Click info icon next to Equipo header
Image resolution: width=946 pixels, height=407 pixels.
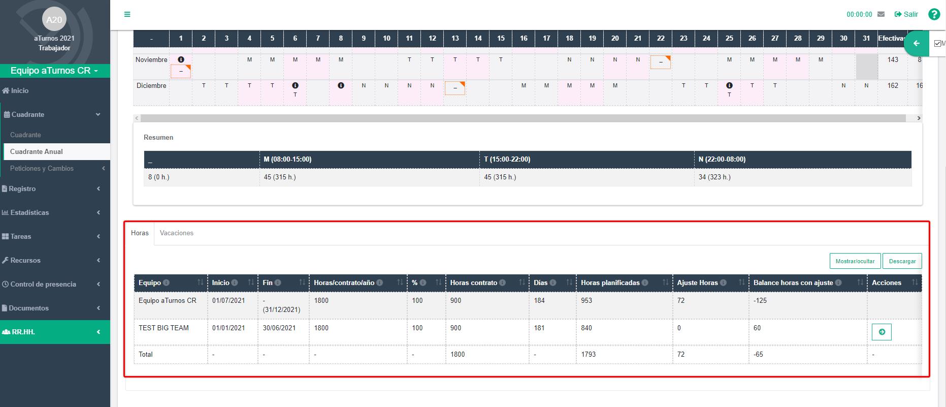point(166,283)
